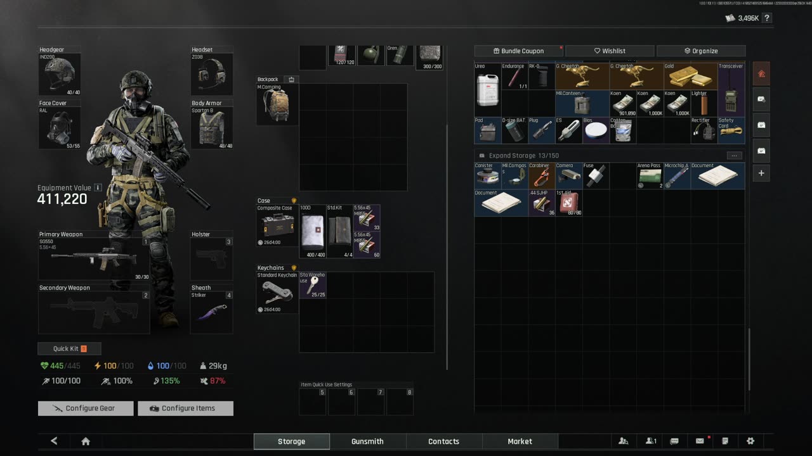Image resolution: width=812 pixels, height=456 pixels.
Task: Select the Koen stack showing 901,890
Action: tap(623, 103)
